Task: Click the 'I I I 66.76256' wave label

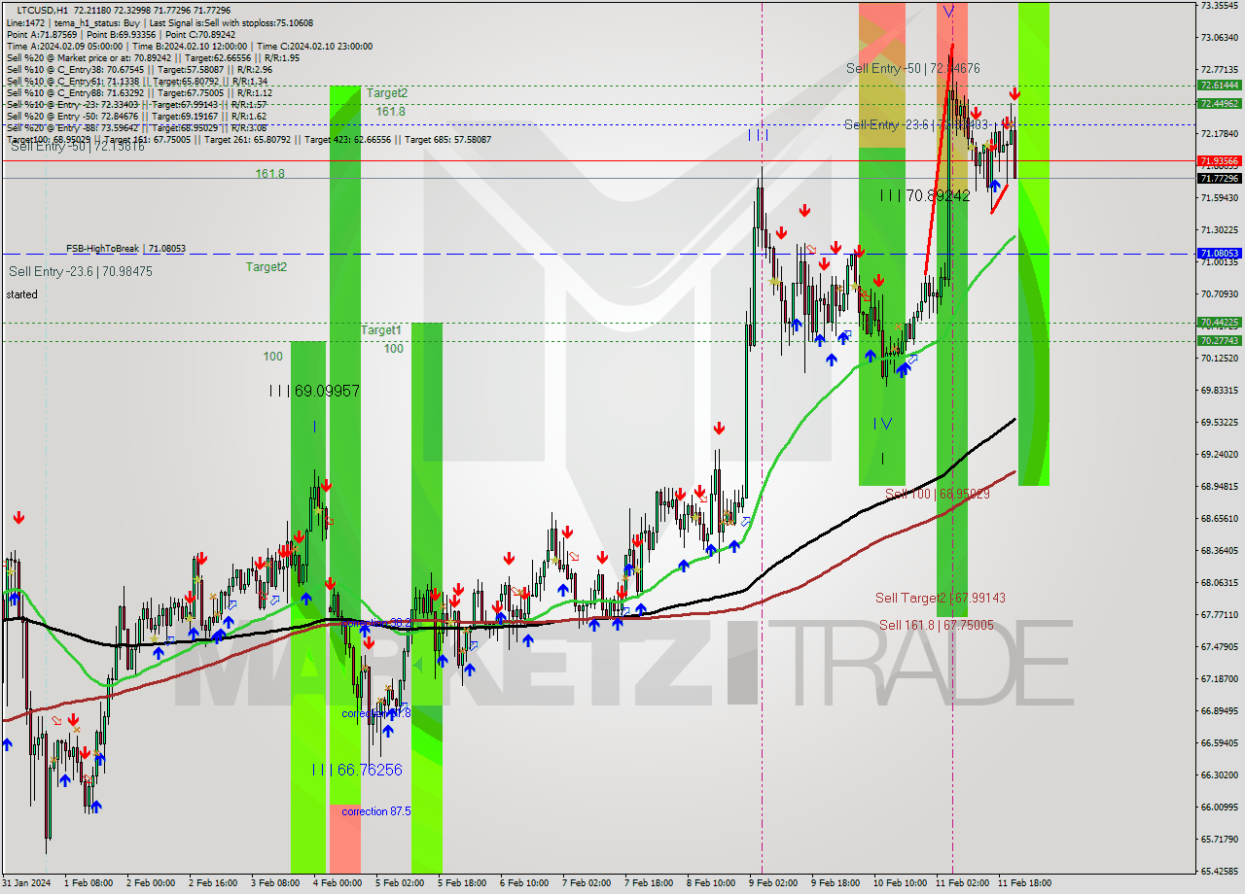Action: click(x=356, y=770)
